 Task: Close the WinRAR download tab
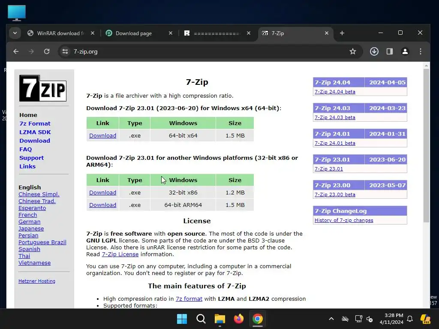click(93, 33)
